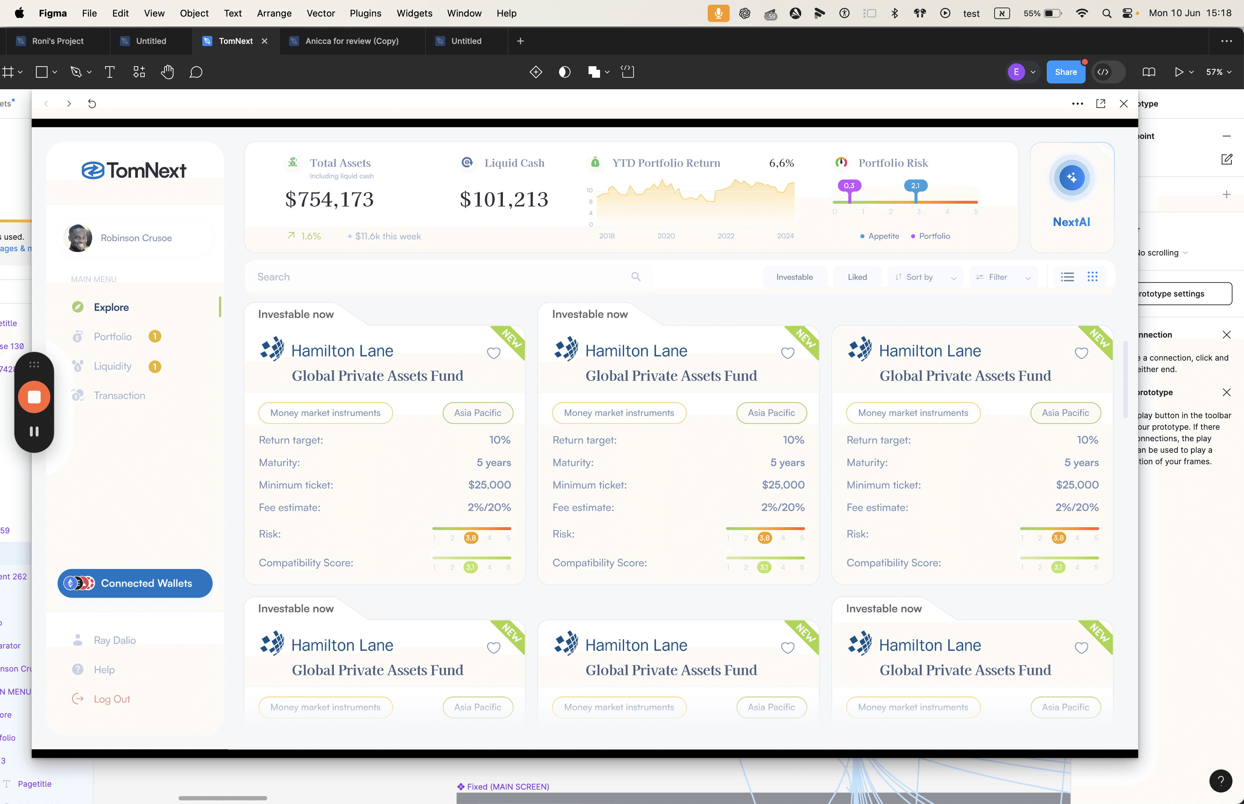Switch to Anicca for review (Copy) tab
The height and width of the screenshot is (804, 1244).
pyautogui.click(x=352, y=41)
